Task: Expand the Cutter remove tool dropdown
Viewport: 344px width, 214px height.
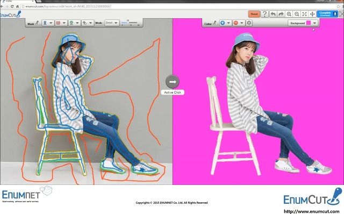Action: [241, 23]
